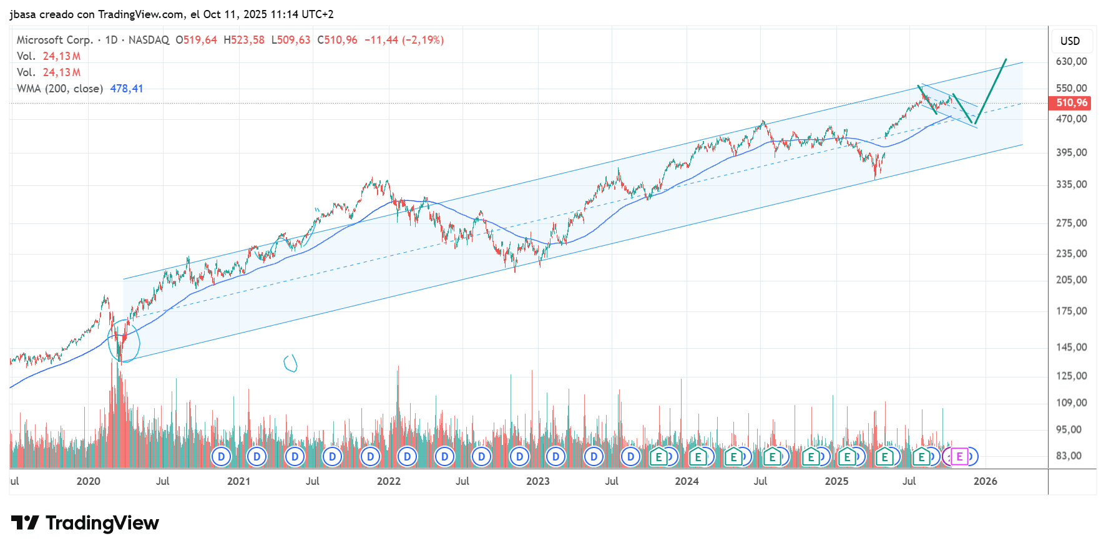Click the leftmost green earnings "E" marker
1106x551 pixels.
(x=658, y=457)
